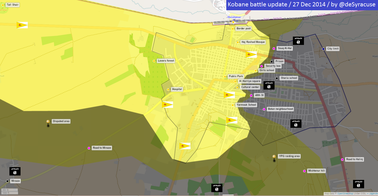Select the 'Road to Halinj' label
The height and width of the screenshot is (196, 378).
(x=355, y=159)
